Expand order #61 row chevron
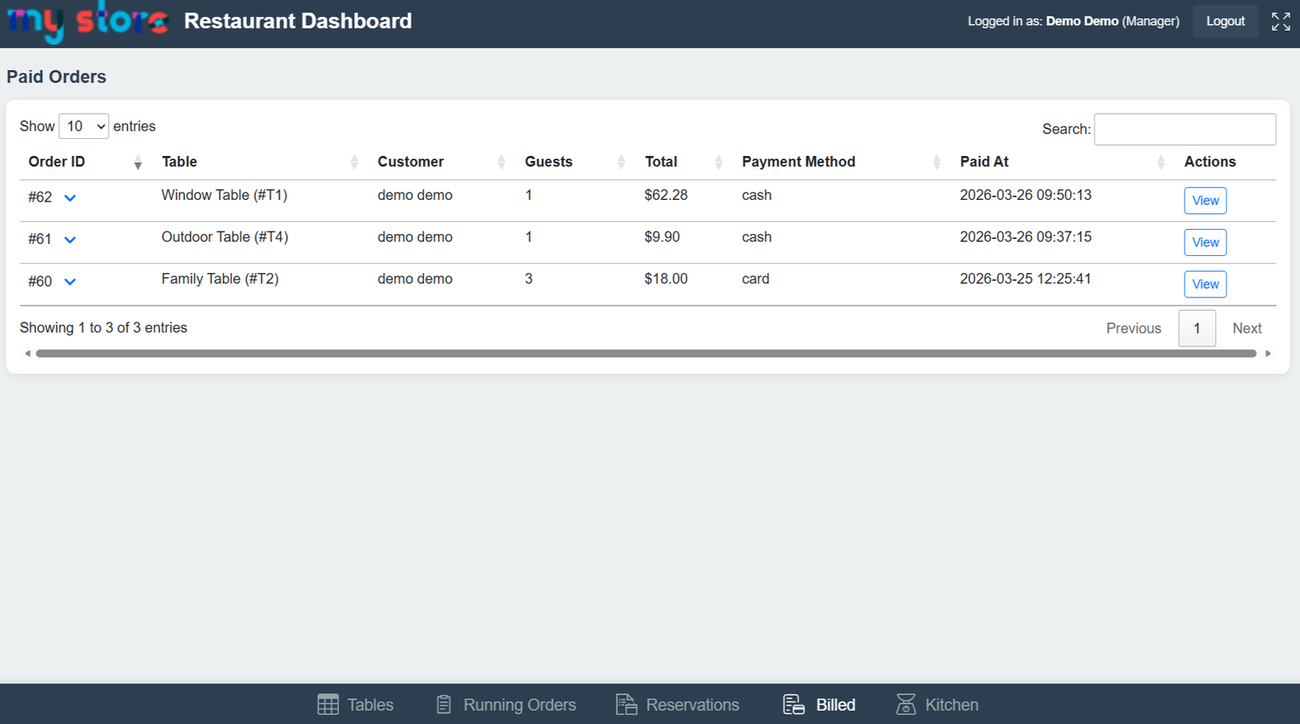Image resolution: width=1300 pixels, height=724 pixels. (70, 240)
